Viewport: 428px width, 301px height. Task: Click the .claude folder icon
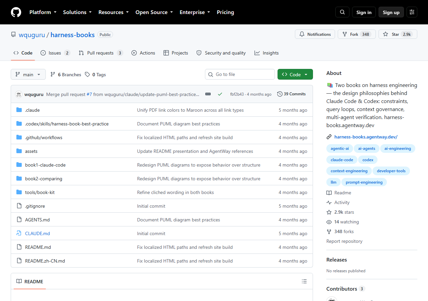pos(19,110)
